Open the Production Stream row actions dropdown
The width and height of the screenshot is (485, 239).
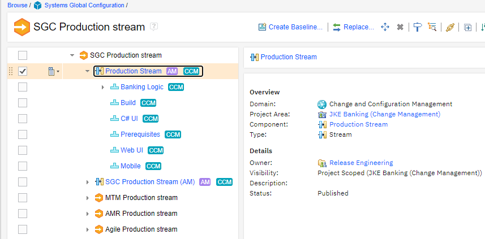[53, 71]
